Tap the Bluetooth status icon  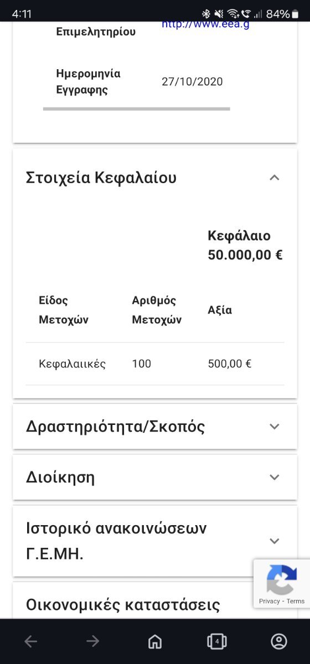tap(205, 14)
